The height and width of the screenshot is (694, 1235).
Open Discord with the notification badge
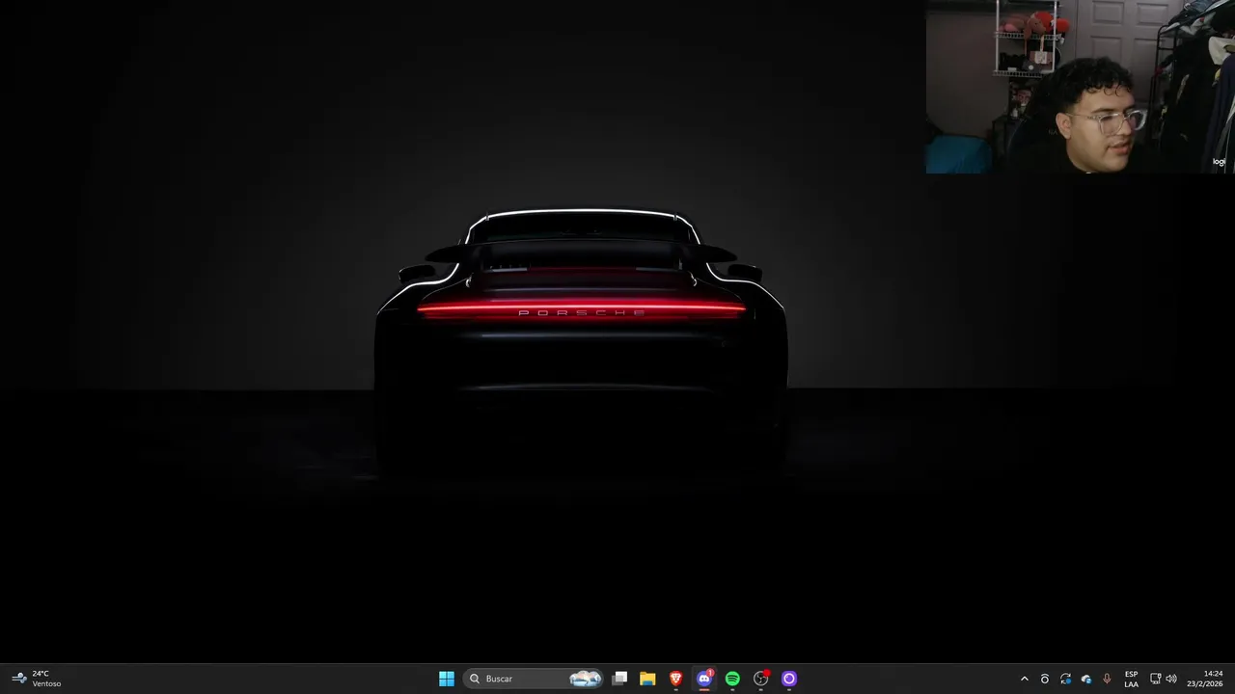(704, 679)
